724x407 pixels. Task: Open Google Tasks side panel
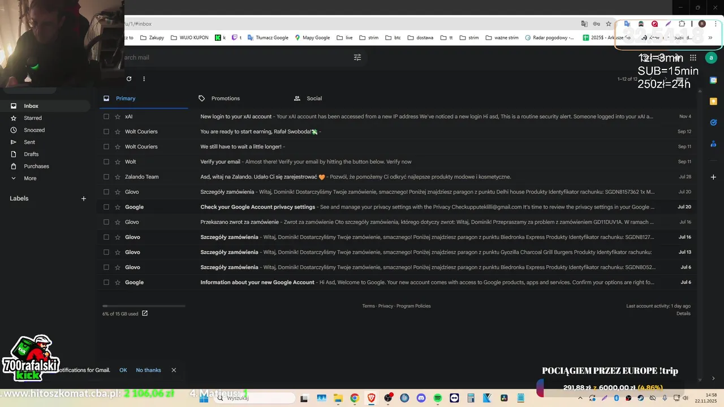pyautogui.click(x=713, y=122)
